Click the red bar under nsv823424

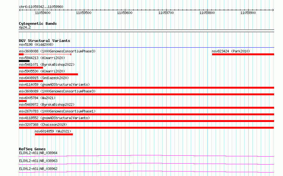pyautogui.click(x=243, y=54)
